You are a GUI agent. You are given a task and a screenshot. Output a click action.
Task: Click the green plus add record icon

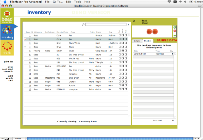click(x=175, y=27)
